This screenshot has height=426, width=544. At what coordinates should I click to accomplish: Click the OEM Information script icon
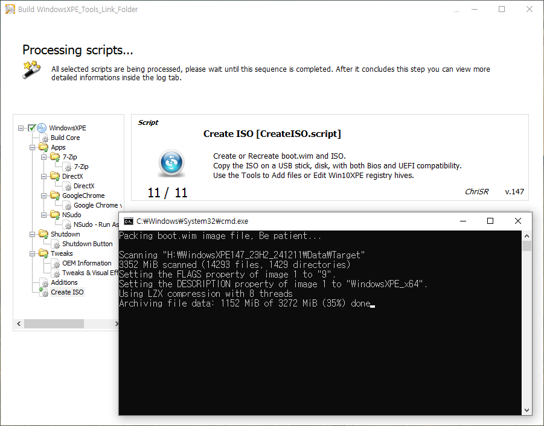56,264
